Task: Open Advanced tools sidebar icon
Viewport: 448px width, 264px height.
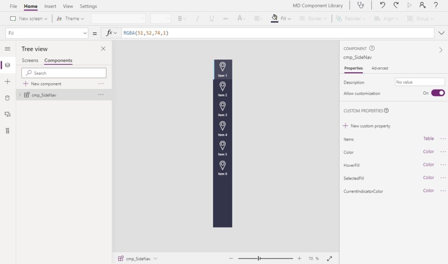Action: click(x=7, y=131)
